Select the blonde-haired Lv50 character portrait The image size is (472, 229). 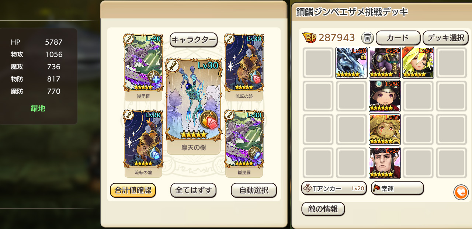tap(418, 63)
